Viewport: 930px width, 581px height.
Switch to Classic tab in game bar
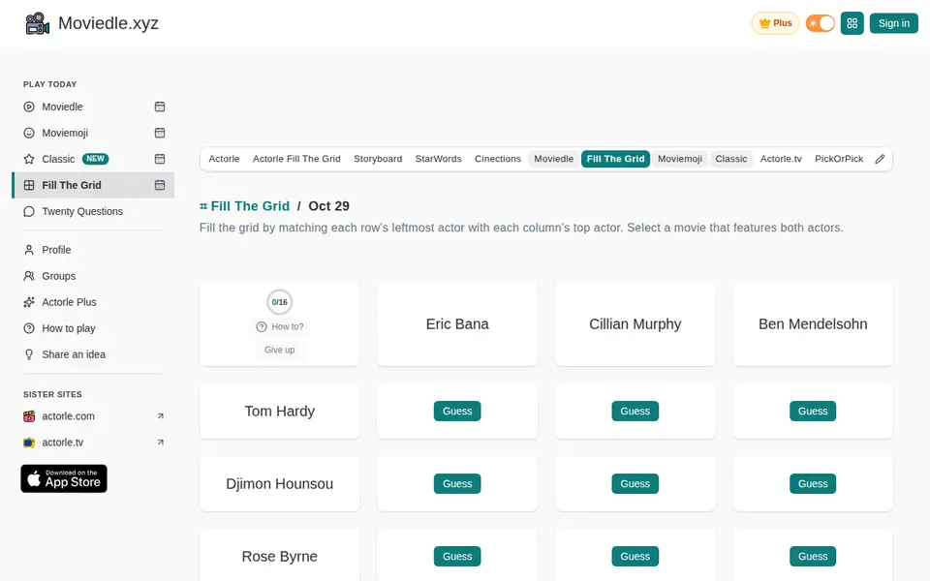point(730,159)
